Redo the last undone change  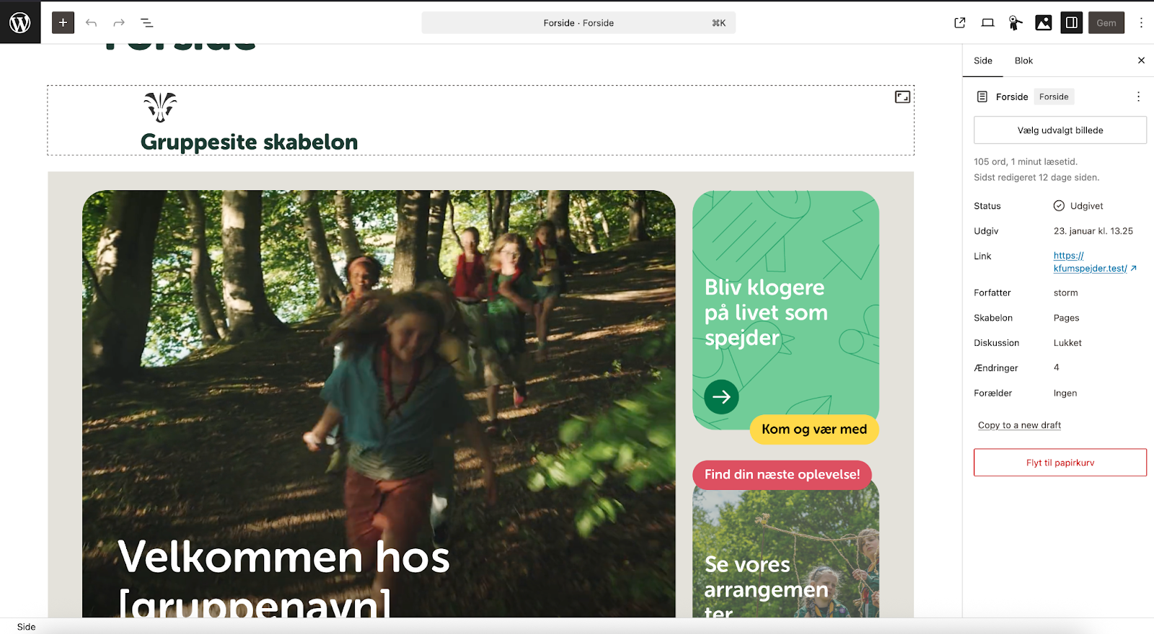point(119,23)
